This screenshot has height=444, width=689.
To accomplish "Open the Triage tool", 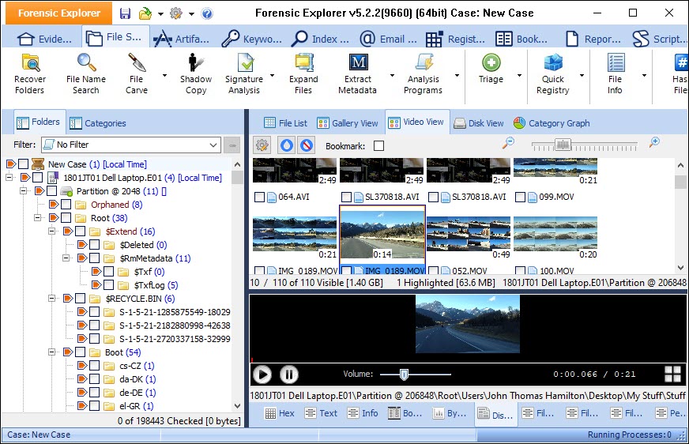I will point(491,64).
